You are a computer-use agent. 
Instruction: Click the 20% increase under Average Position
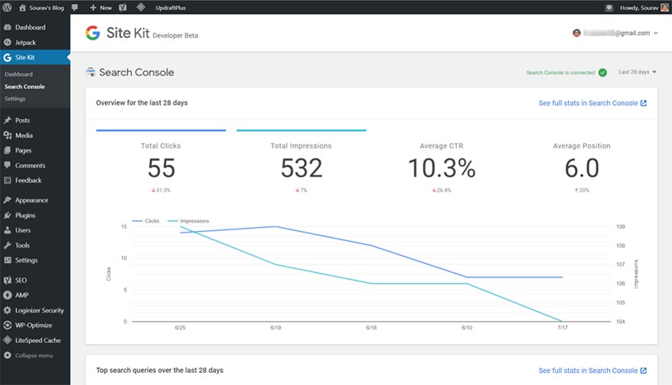click(582, 190)
